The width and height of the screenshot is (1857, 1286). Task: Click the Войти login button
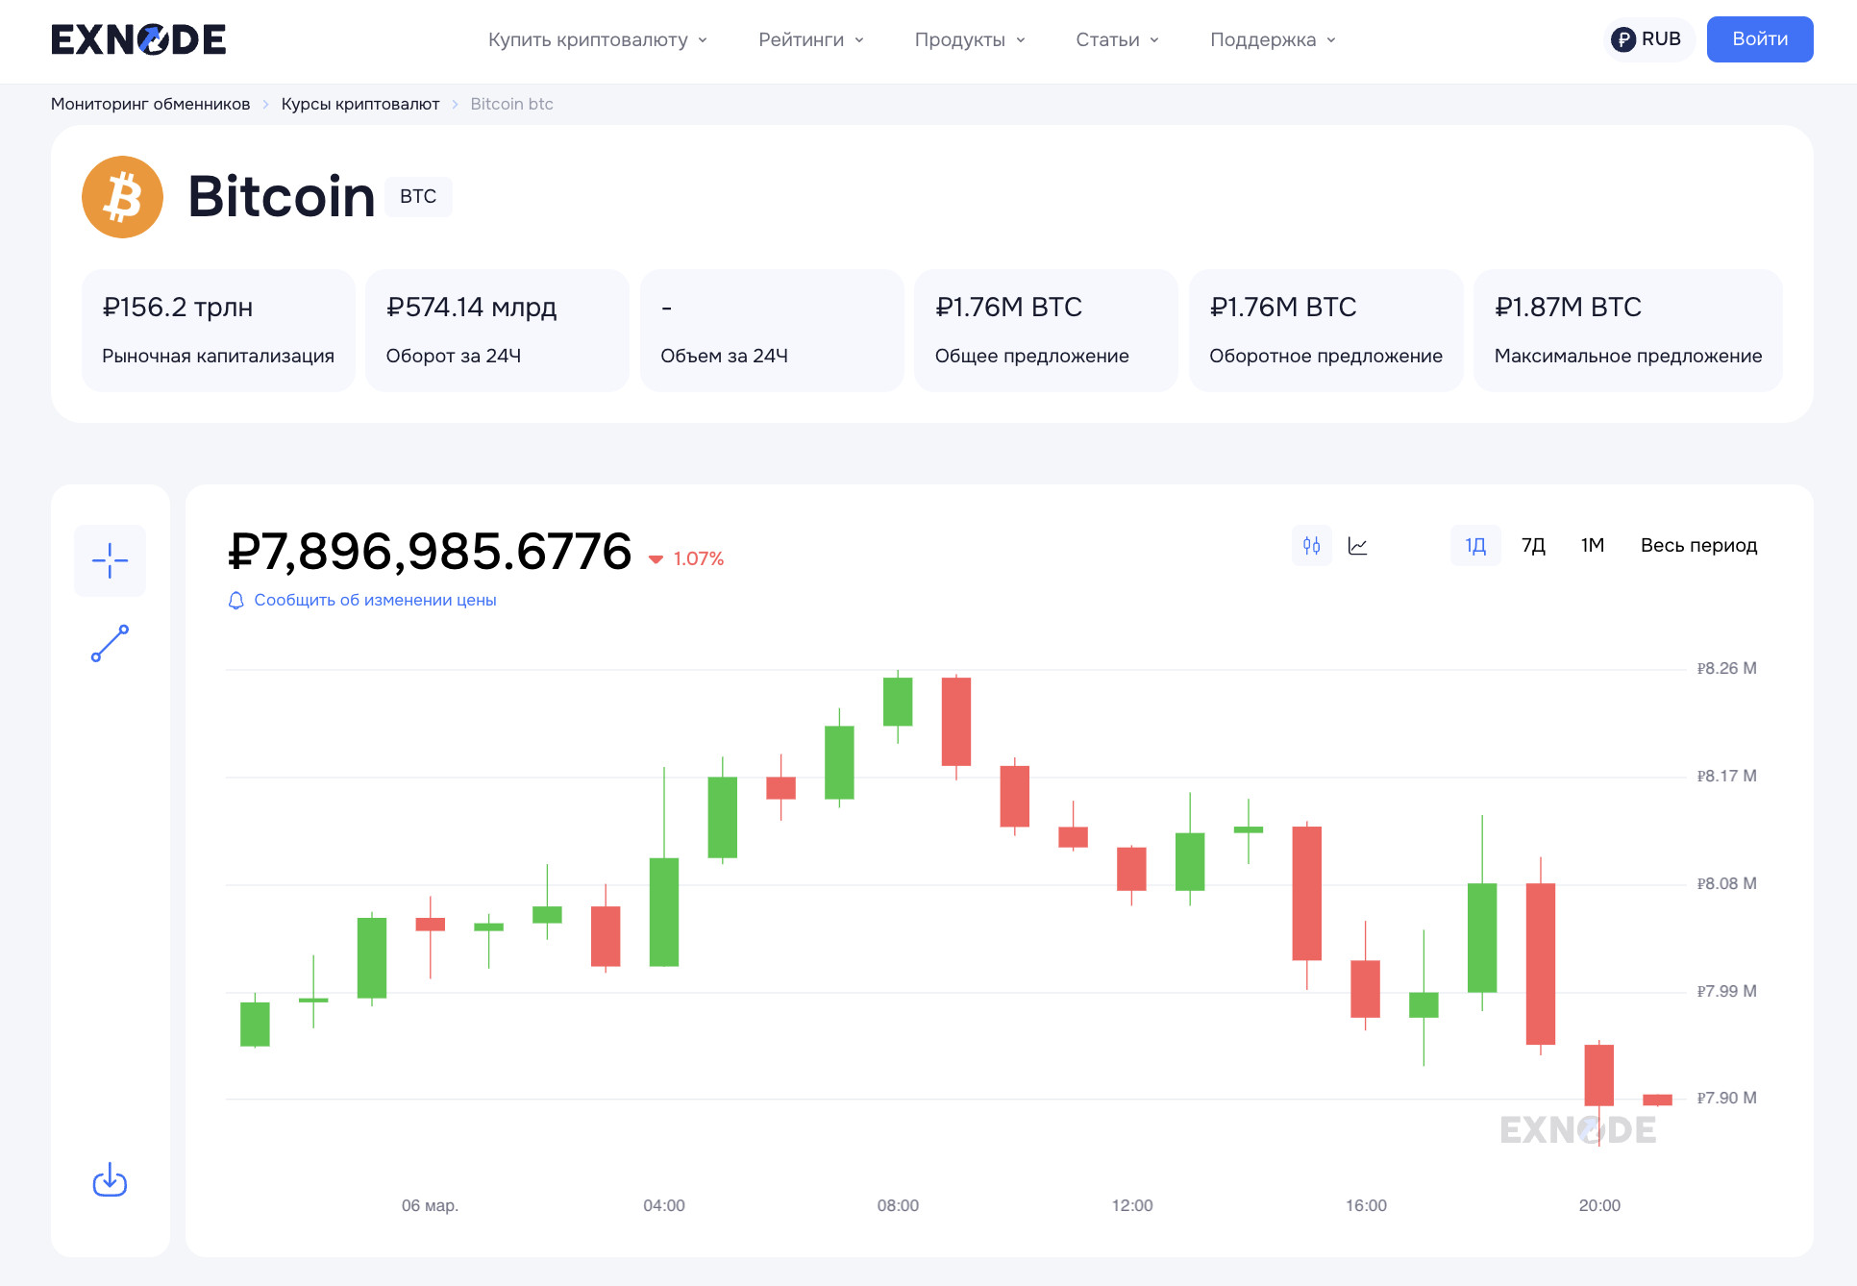click(1759, 39)
